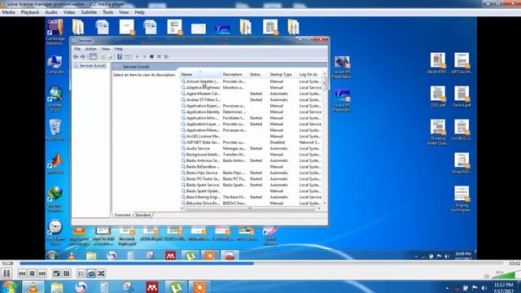Switch to the Standard tab
Viewport: 521px width, 293px height.
coord(143,215)
